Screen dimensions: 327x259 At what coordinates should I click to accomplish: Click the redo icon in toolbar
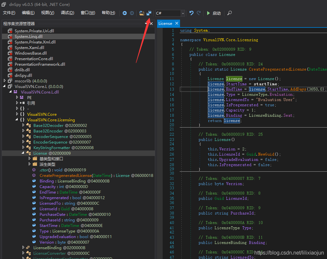pos(199,13)
